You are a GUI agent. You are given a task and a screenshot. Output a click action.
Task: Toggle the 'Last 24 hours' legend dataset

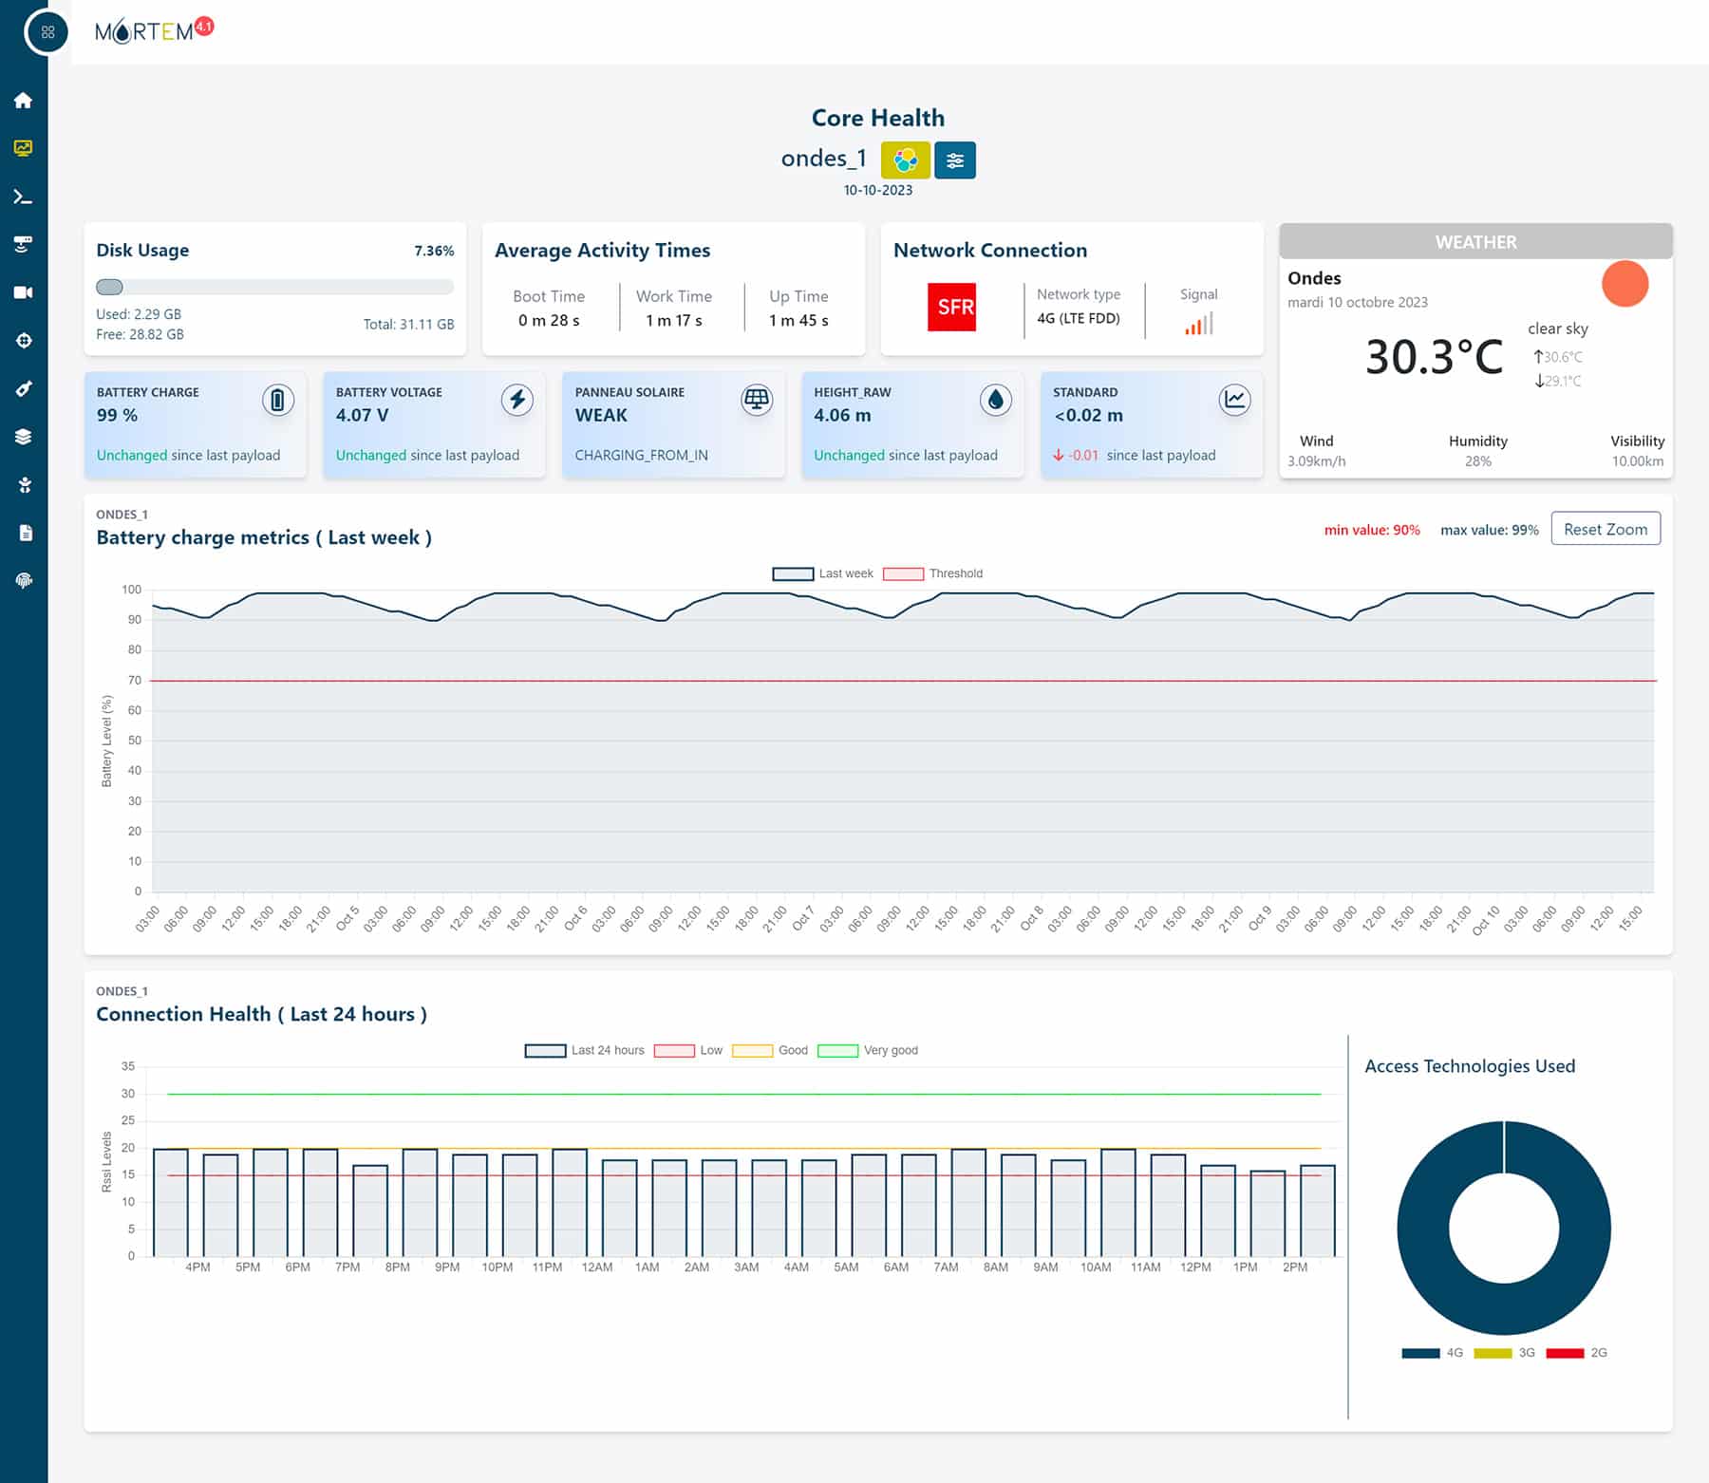click(x=584, y=1050)
